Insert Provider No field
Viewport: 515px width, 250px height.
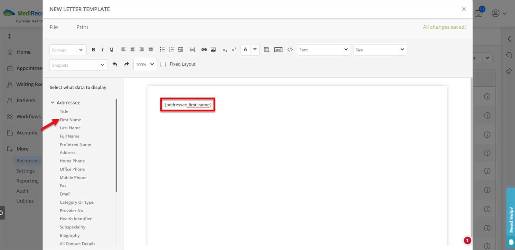[71, 211]
